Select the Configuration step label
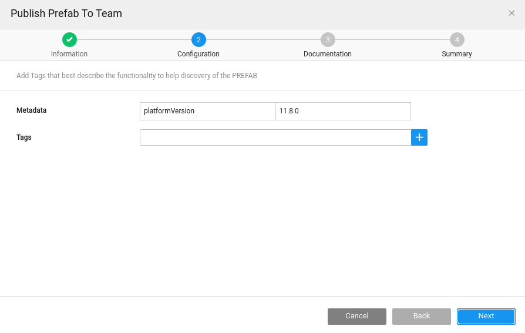The width and height of the screenshot is (525, 333). tap(198, 54)
